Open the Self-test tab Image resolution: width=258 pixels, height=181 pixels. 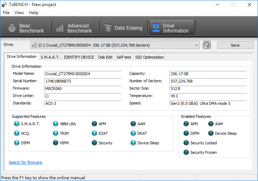coord(124,57)
